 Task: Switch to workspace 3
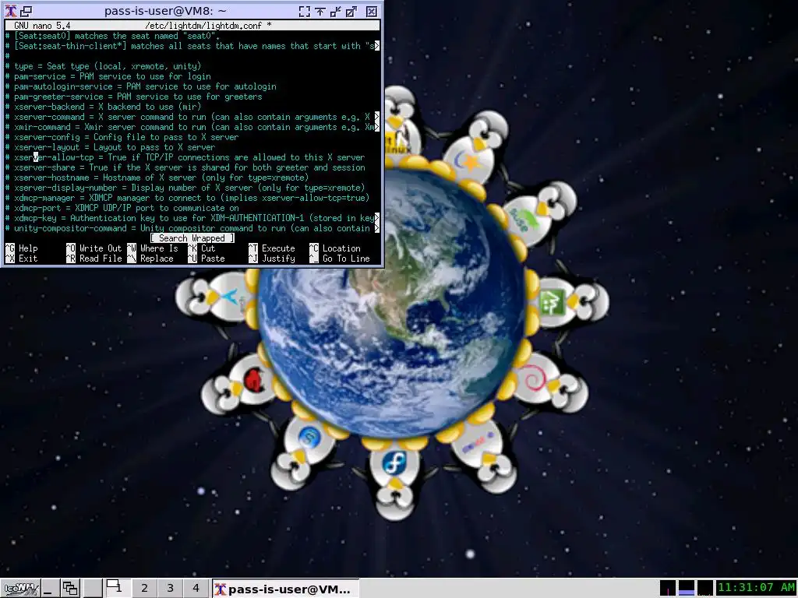[x=170, y=588]
